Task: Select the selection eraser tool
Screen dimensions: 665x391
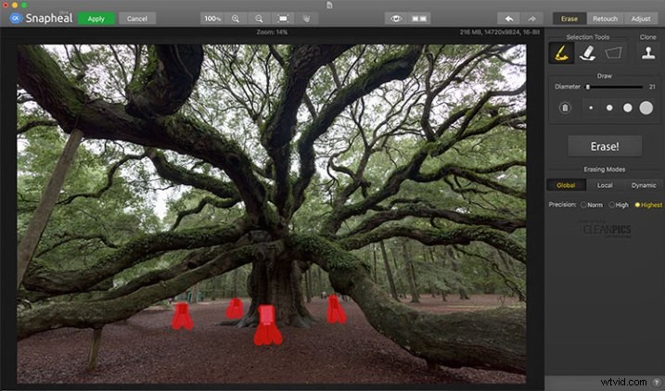Action: pyautogui.click(x=587, y=53)
